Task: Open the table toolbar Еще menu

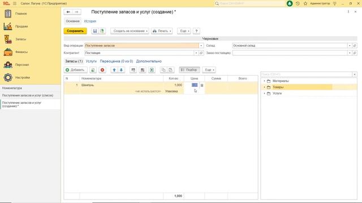Action: point(209,70)
